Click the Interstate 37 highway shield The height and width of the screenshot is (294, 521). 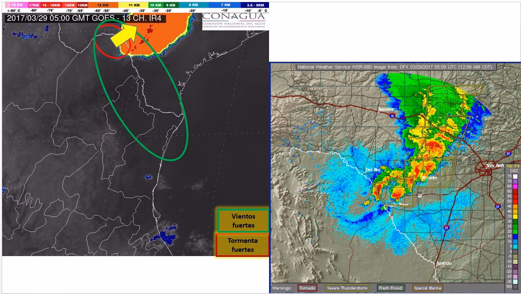[498, 207]
